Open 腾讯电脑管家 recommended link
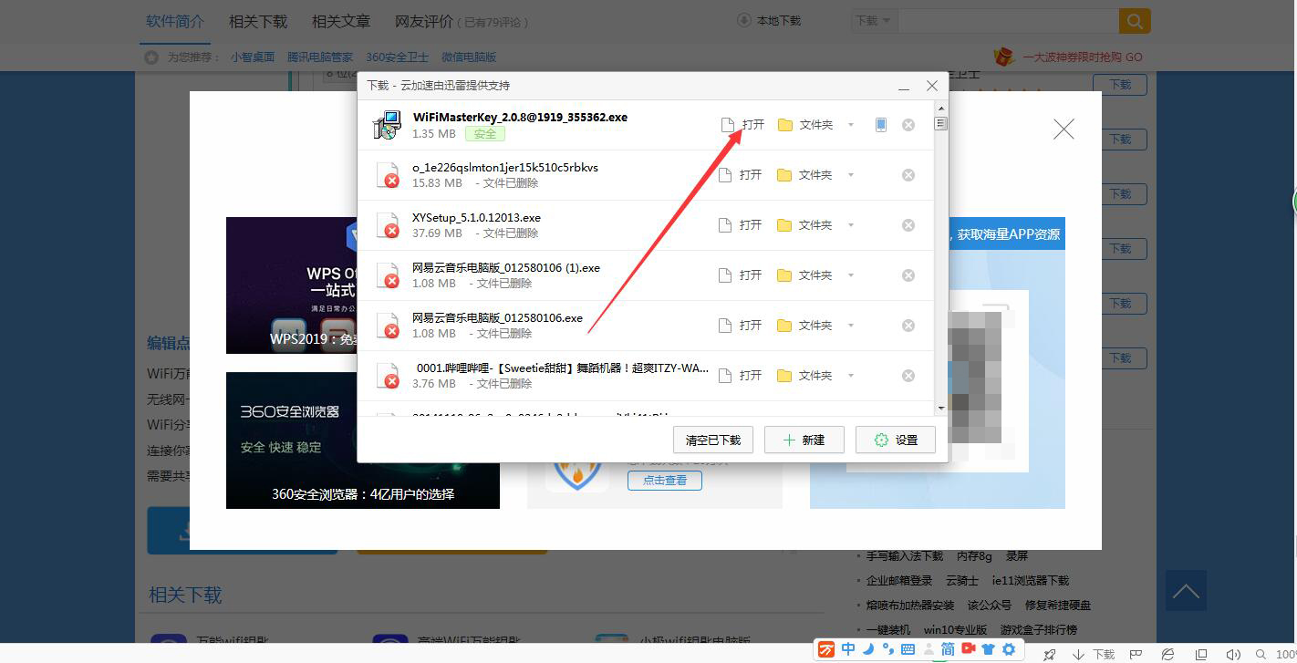The image size is (1297, 663). 320,57
